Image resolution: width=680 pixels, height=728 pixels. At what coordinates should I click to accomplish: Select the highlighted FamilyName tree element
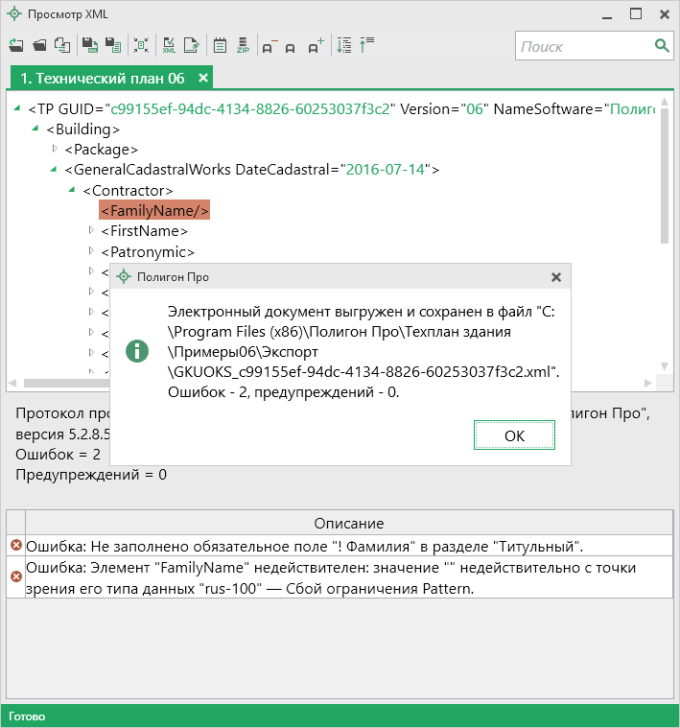pos(154,210)
